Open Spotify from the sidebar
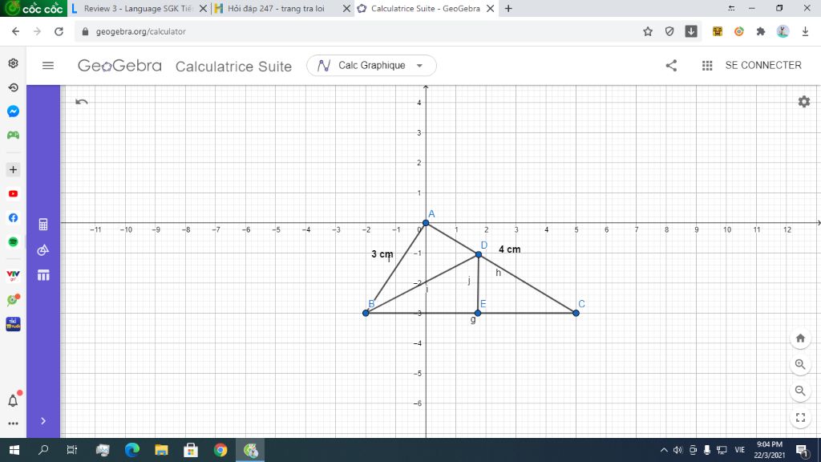 (13, 242)
